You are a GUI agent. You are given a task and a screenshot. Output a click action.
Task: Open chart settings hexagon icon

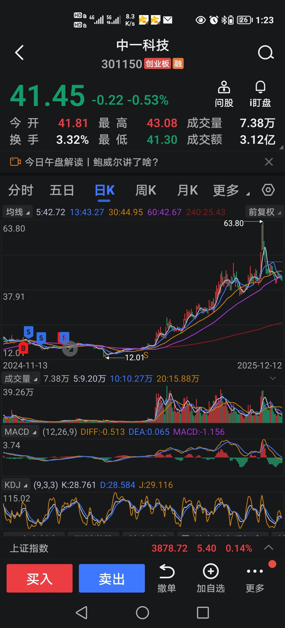[x=268, y=190]
